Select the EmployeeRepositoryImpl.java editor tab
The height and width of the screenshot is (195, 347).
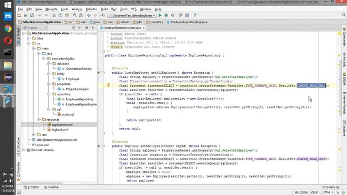pyautogui.click(x=122, y=28)
